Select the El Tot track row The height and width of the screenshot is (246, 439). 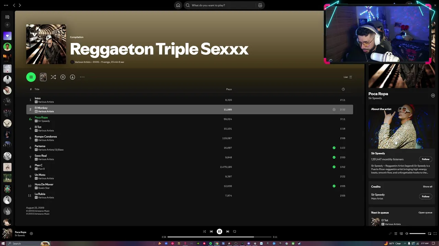[190, 128]
